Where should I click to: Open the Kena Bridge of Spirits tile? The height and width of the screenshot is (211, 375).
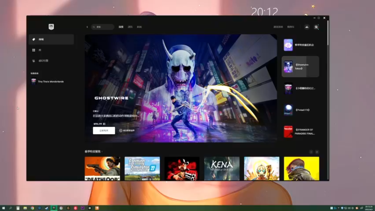tap(222, 169)
